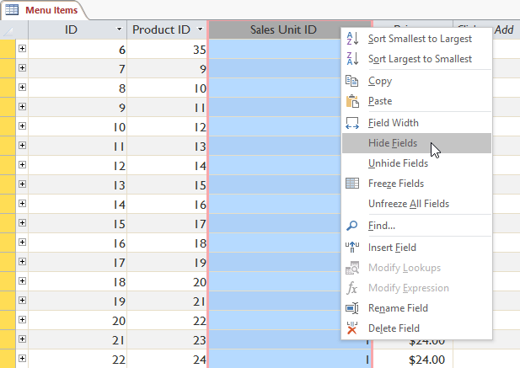Click the Copy icon in context menu
The width and height of the screenshot is (520, 368).
coord(353,81)
